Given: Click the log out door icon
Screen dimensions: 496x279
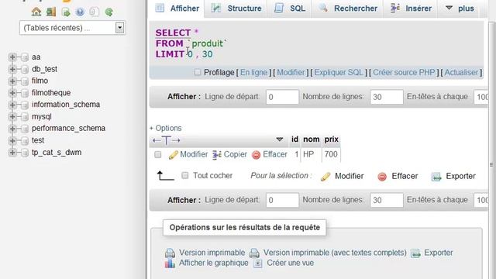Looking at the screenshot, I should pos(51,12).
